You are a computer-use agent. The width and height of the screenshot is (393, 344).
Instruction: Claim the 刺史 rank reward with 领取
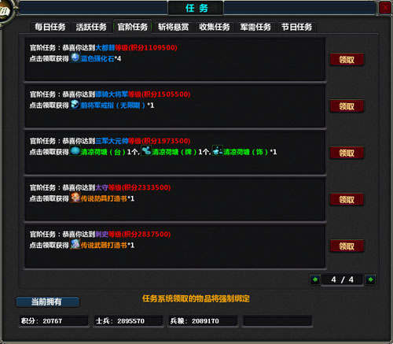[347, 246]
